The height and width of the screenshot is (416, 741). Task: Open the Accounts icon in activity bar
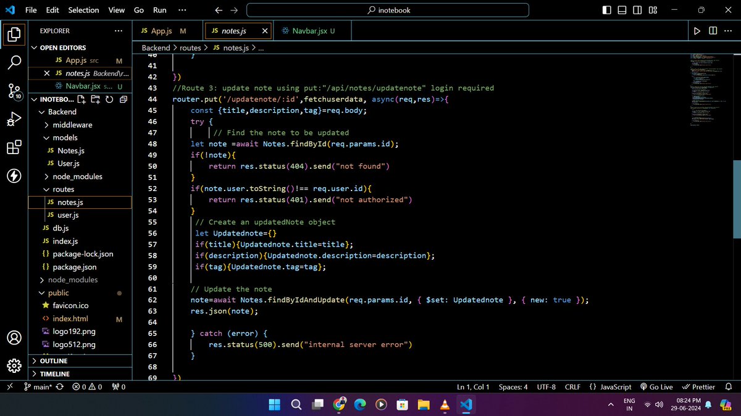(14, 338)
